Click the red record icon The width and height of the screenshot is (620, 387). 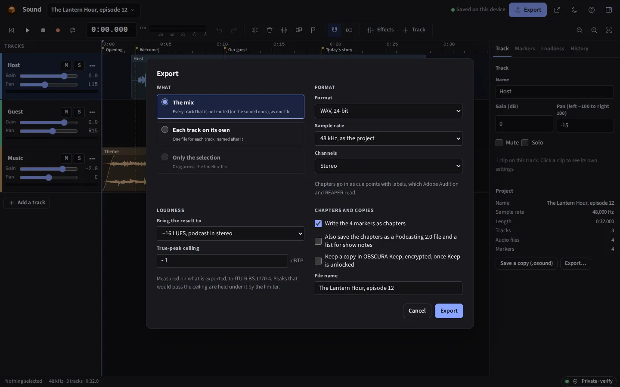[x=58, y=30]
